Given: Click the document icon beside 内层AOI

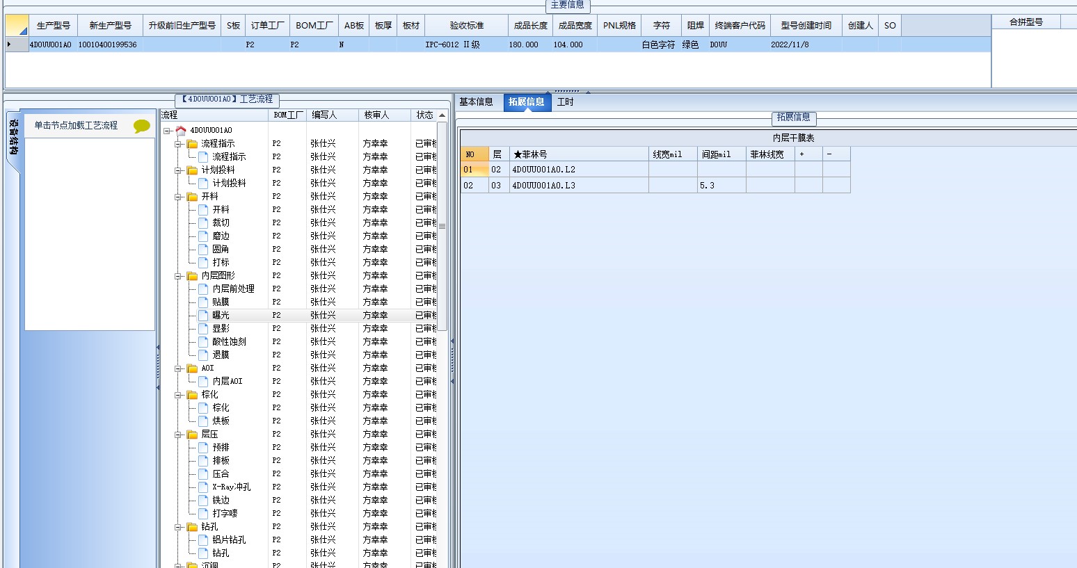Looking at the screenshot, I should tap(203, 381).
